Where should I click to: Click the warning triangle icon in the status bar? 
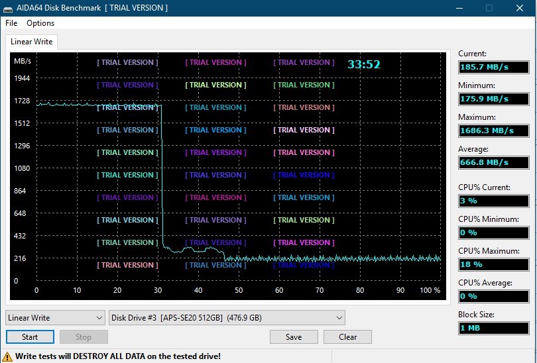pyautogui.click(x=7, y=356)
